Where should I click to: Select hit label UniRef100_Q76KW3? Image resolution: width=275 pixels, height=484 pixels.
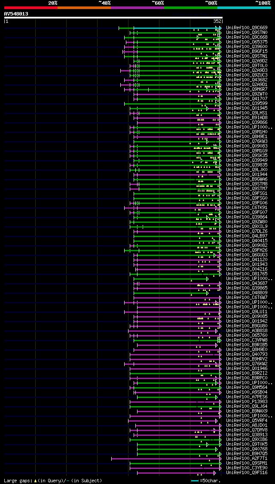247,142
